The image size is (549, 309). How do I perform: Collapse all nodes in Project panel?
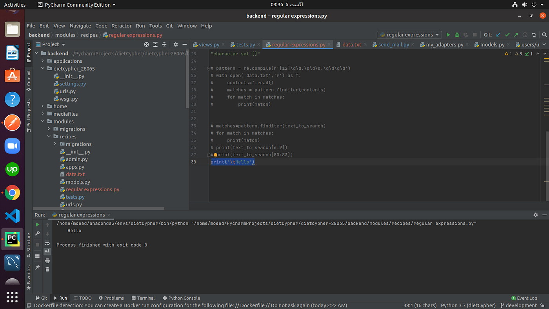[x=165, y=45]
